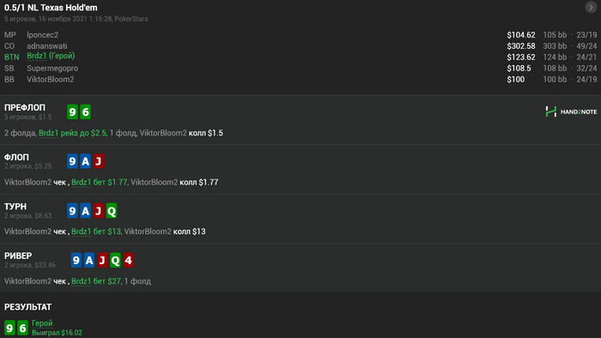Click the 0.5/1 NL Texas Hold'em title
The height and width of the screenshot is (338, 601).
(51, 8)
